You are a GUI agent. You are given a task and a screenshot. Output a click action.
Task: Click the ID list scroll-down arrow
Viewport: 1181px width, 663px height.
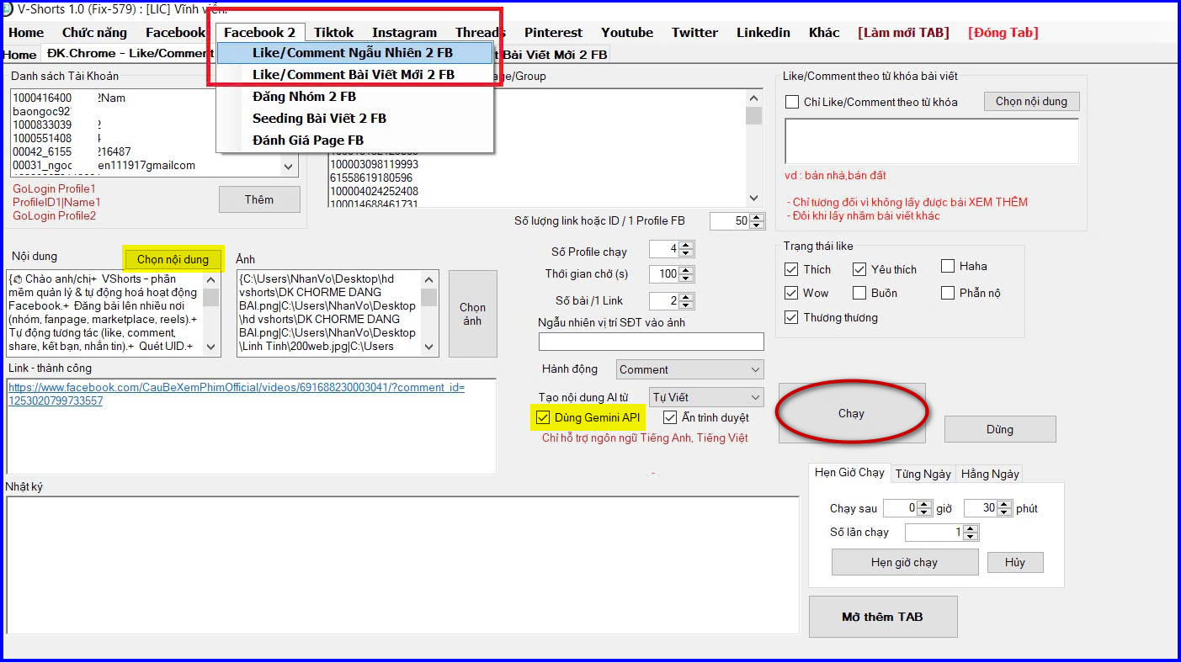click(x=753, y=198)
